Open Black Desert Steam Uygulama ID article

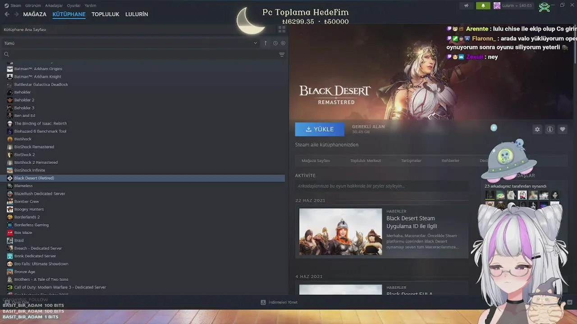click(412, 222)
